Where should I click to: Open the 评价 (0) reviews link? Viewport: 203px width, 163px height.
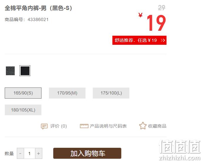pos(59,126)
